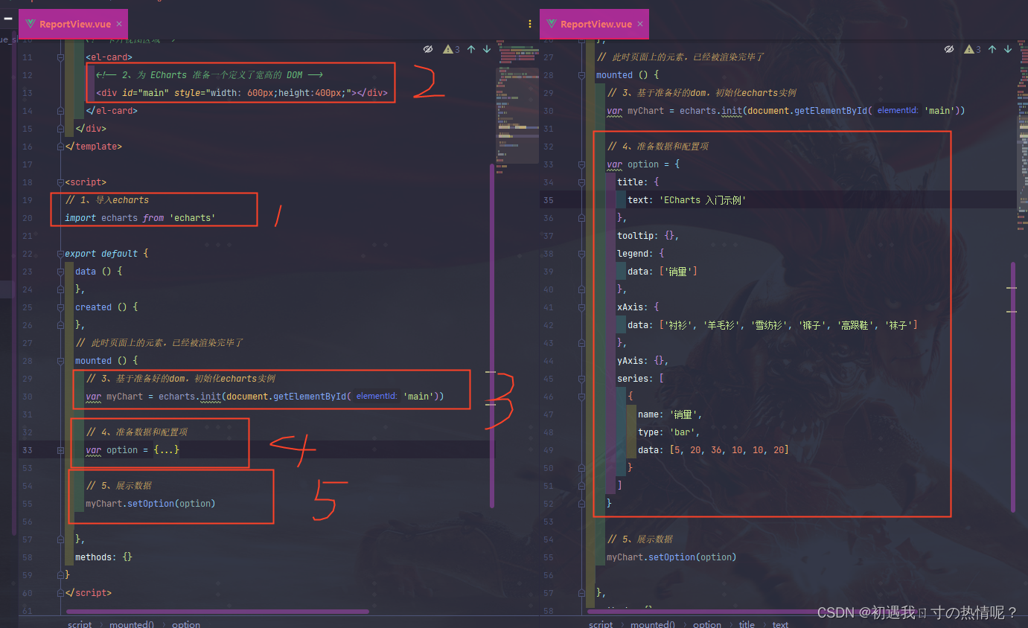The width and height of the screenshot is (1028, 628).
Task: Click 'type: 'bar'' on right line 48
Action: tap(669, 432)
